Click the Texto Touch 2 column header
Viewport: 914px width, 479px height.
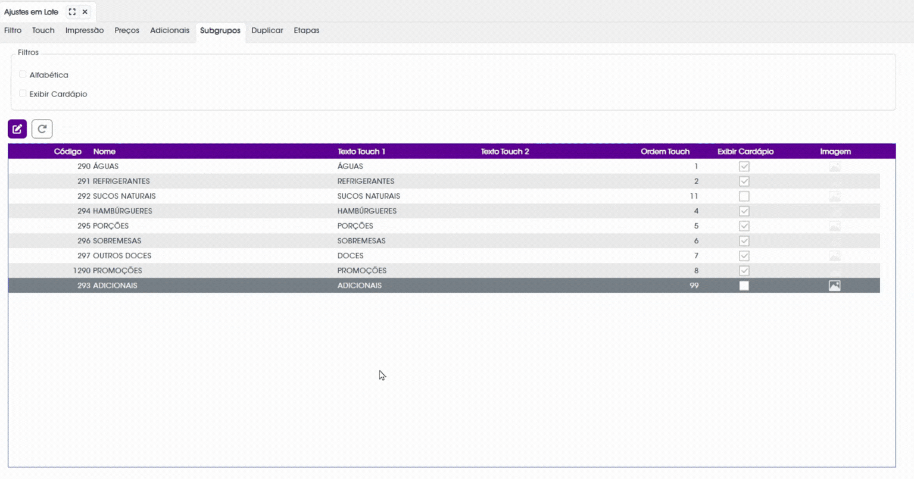pos(505,152)
